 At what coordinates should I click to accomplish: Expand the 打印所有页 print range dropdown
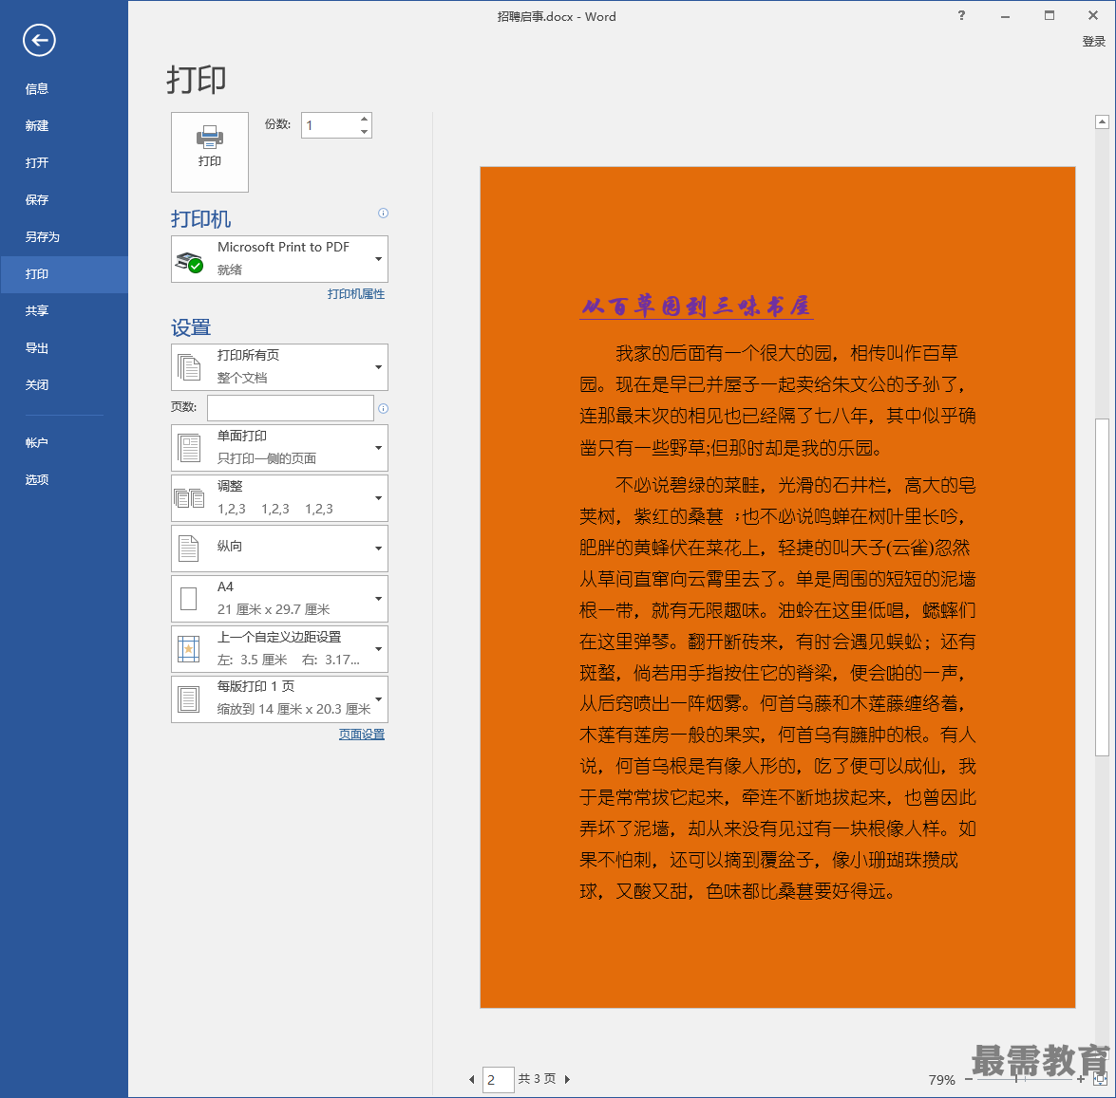[279, 367]
